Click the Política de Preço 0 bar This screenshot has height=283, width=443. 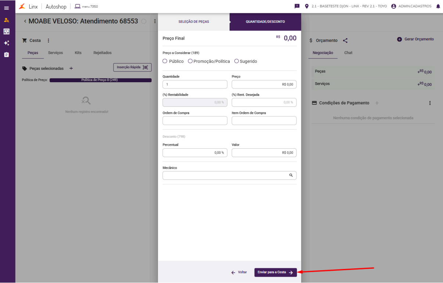point(100,80)
